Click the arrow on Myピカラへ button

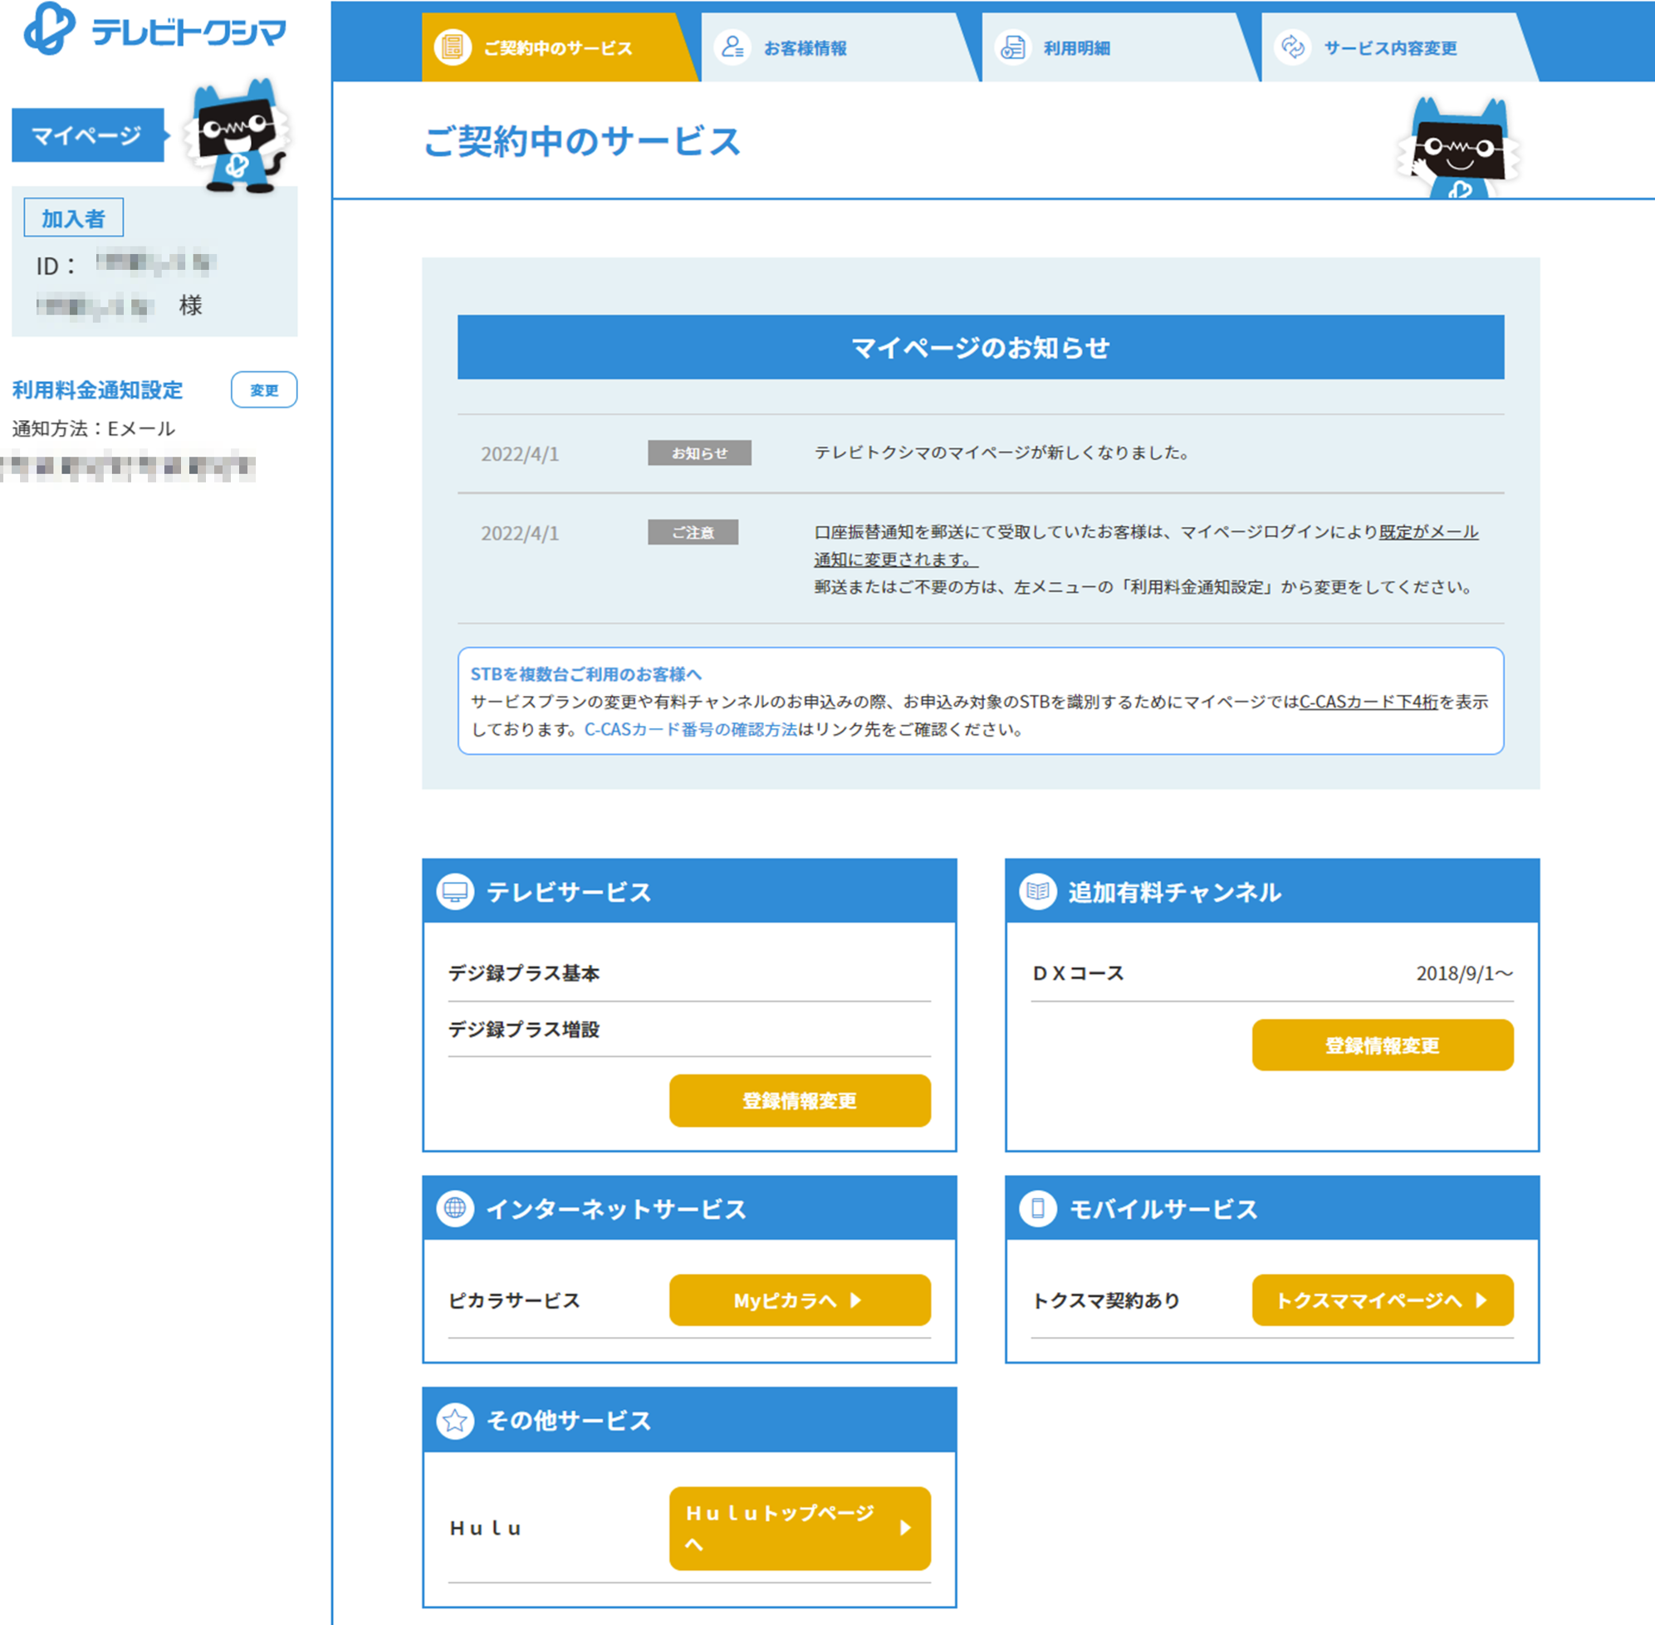[856, 1300]
